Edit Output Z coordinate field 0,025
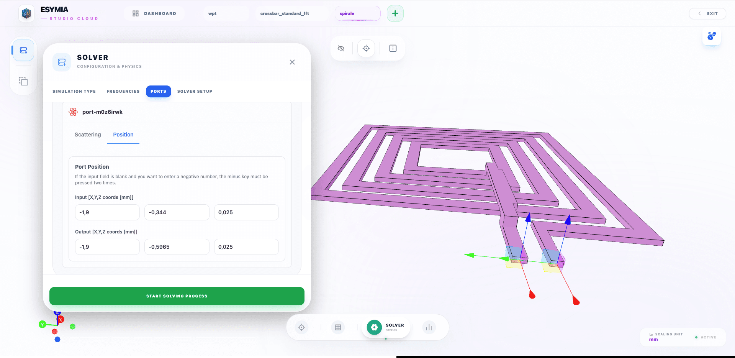735x358 pixels. click(x=246, y=247)
